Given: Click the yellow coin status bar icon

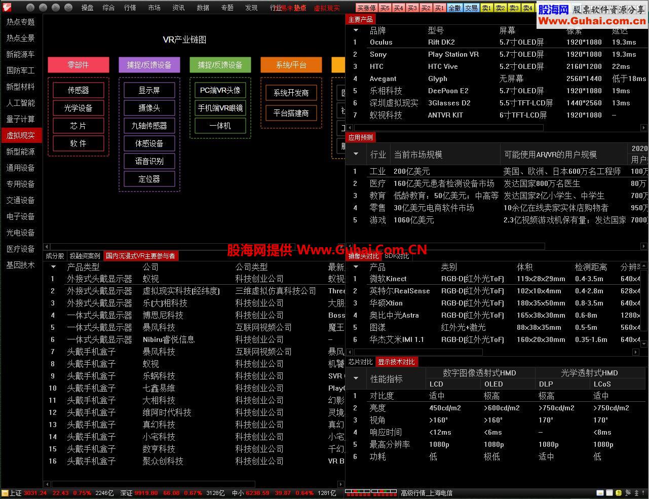Looking at the screenshot, I should [618, 493].
